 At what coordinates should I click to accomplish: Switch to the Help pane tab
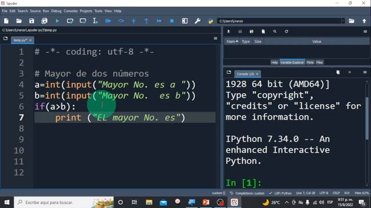tap(274, 62)
